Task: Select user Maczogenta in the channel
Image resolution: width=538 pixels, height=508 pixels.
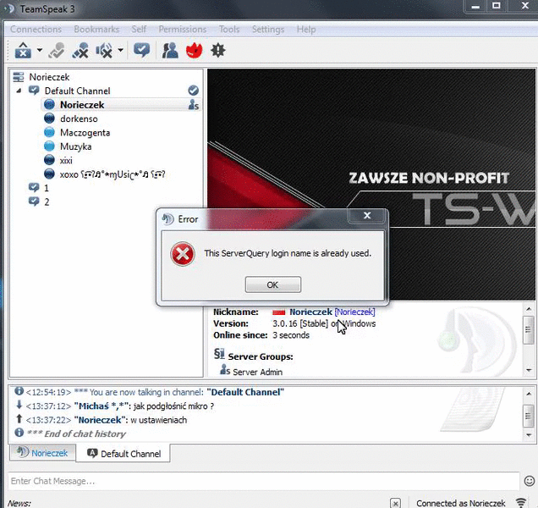Action: coord(85,133)
